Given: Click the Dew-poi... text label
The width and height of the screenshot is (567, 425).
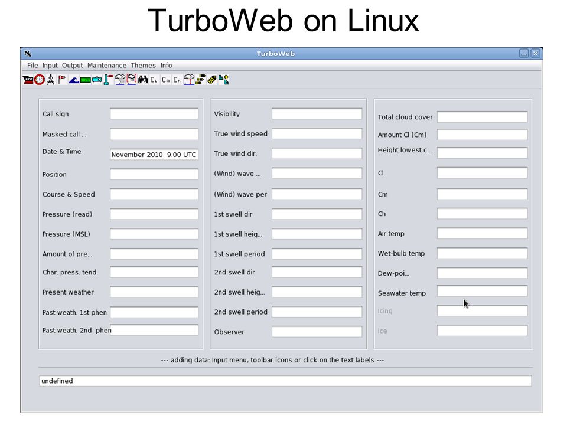Looking at the screenshot, I should (x=393, y=273).
